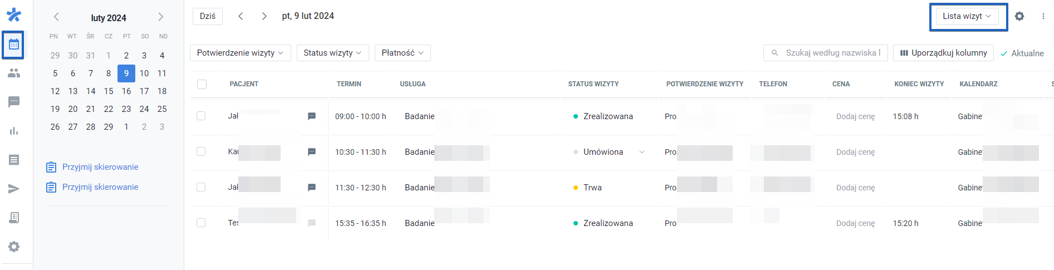This screenshot has height=270, width=1054.
Task: Click the Dziś button
Action: pyautogui.click(x=208, y=16)
